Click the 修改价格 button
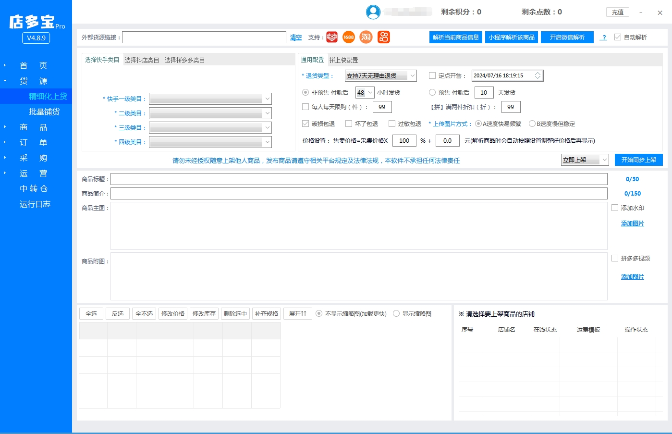This screenshot has height=434, width=672. coord(173,313)
